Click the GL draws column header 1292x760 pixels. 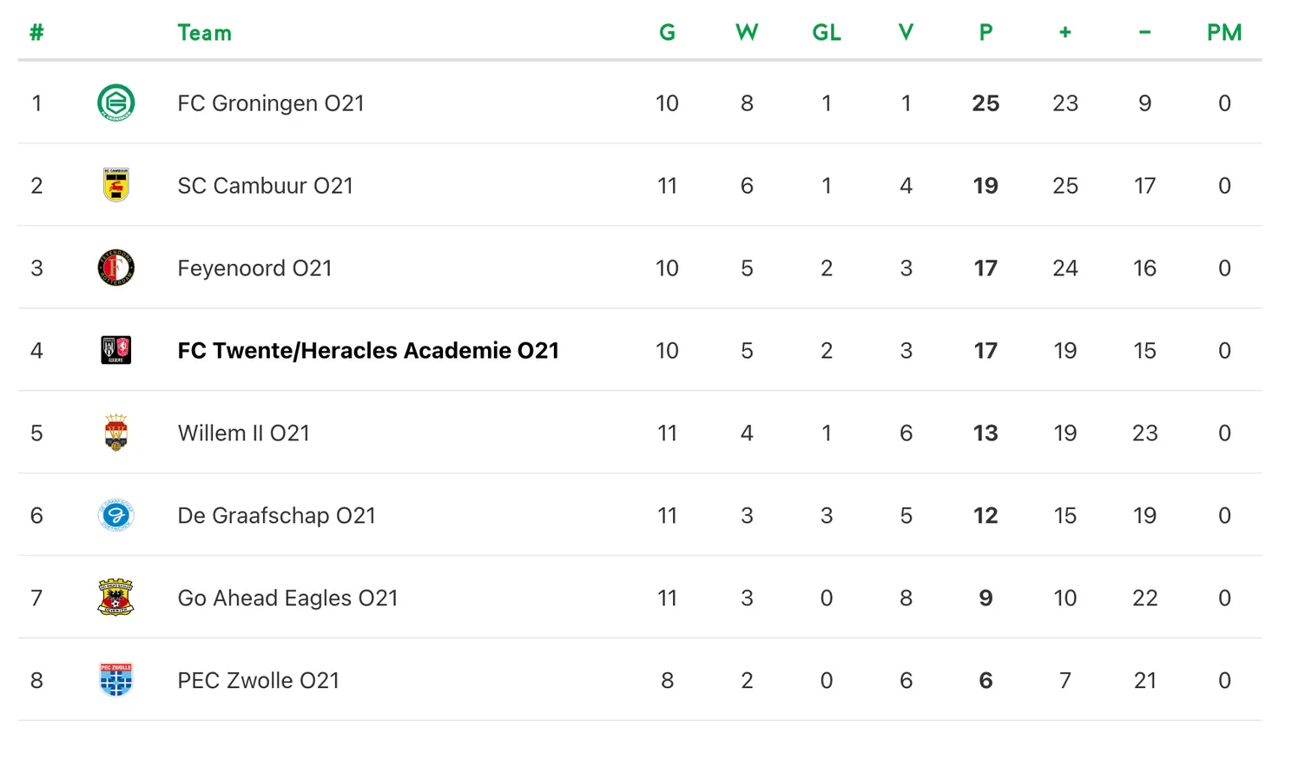pos(827,33)
